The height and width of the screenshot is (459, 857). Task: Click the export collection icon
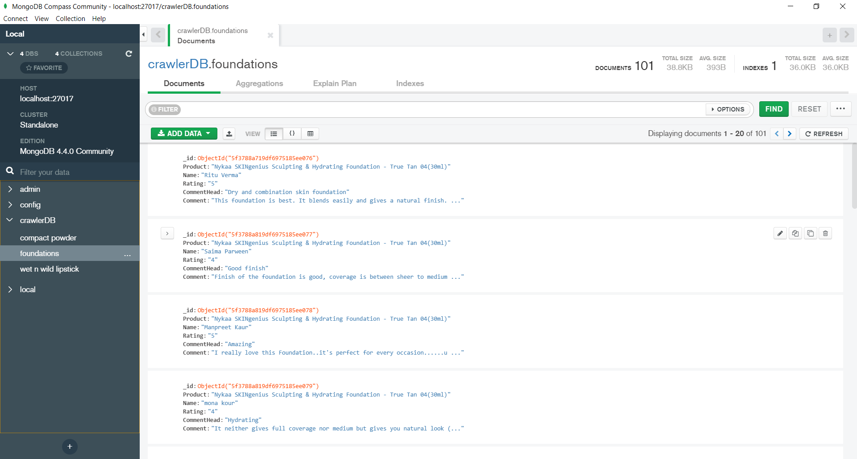click(229, 133)
